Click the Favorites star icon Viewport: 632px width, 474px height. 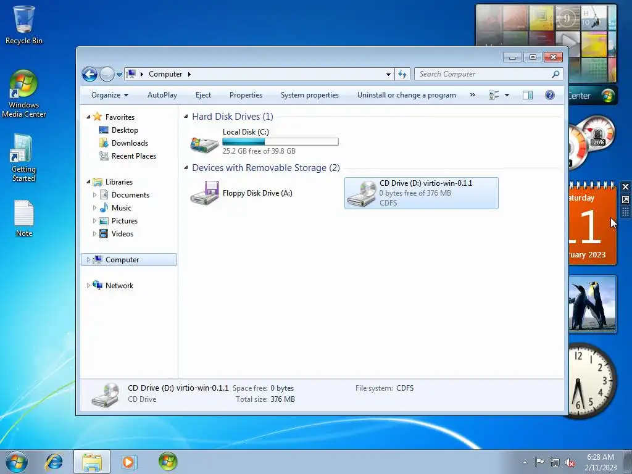[97, 117]
